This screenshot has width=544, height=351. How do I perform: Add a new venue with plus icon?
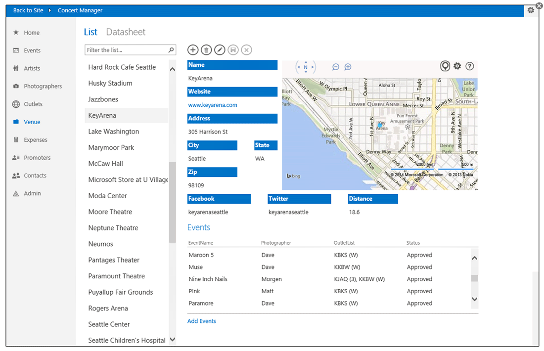tap(193, 50)
